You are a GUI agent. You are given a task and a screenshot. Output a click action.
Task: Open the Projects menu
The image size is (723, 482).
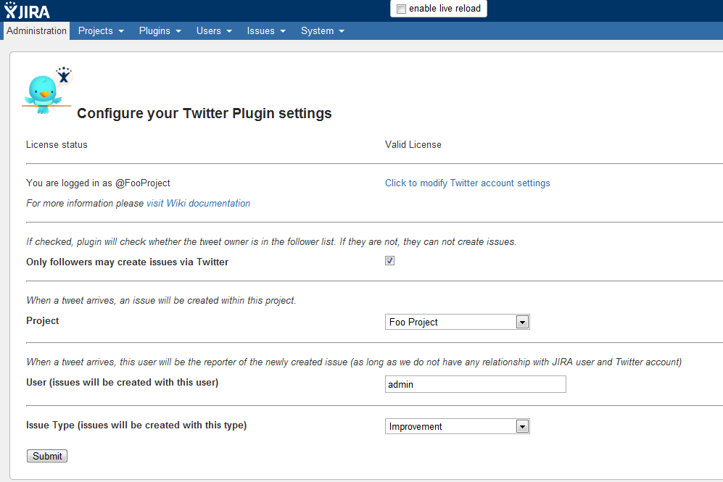coord(101,31)
